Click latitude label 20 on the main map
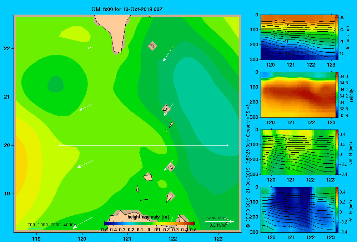 (7, 145)
